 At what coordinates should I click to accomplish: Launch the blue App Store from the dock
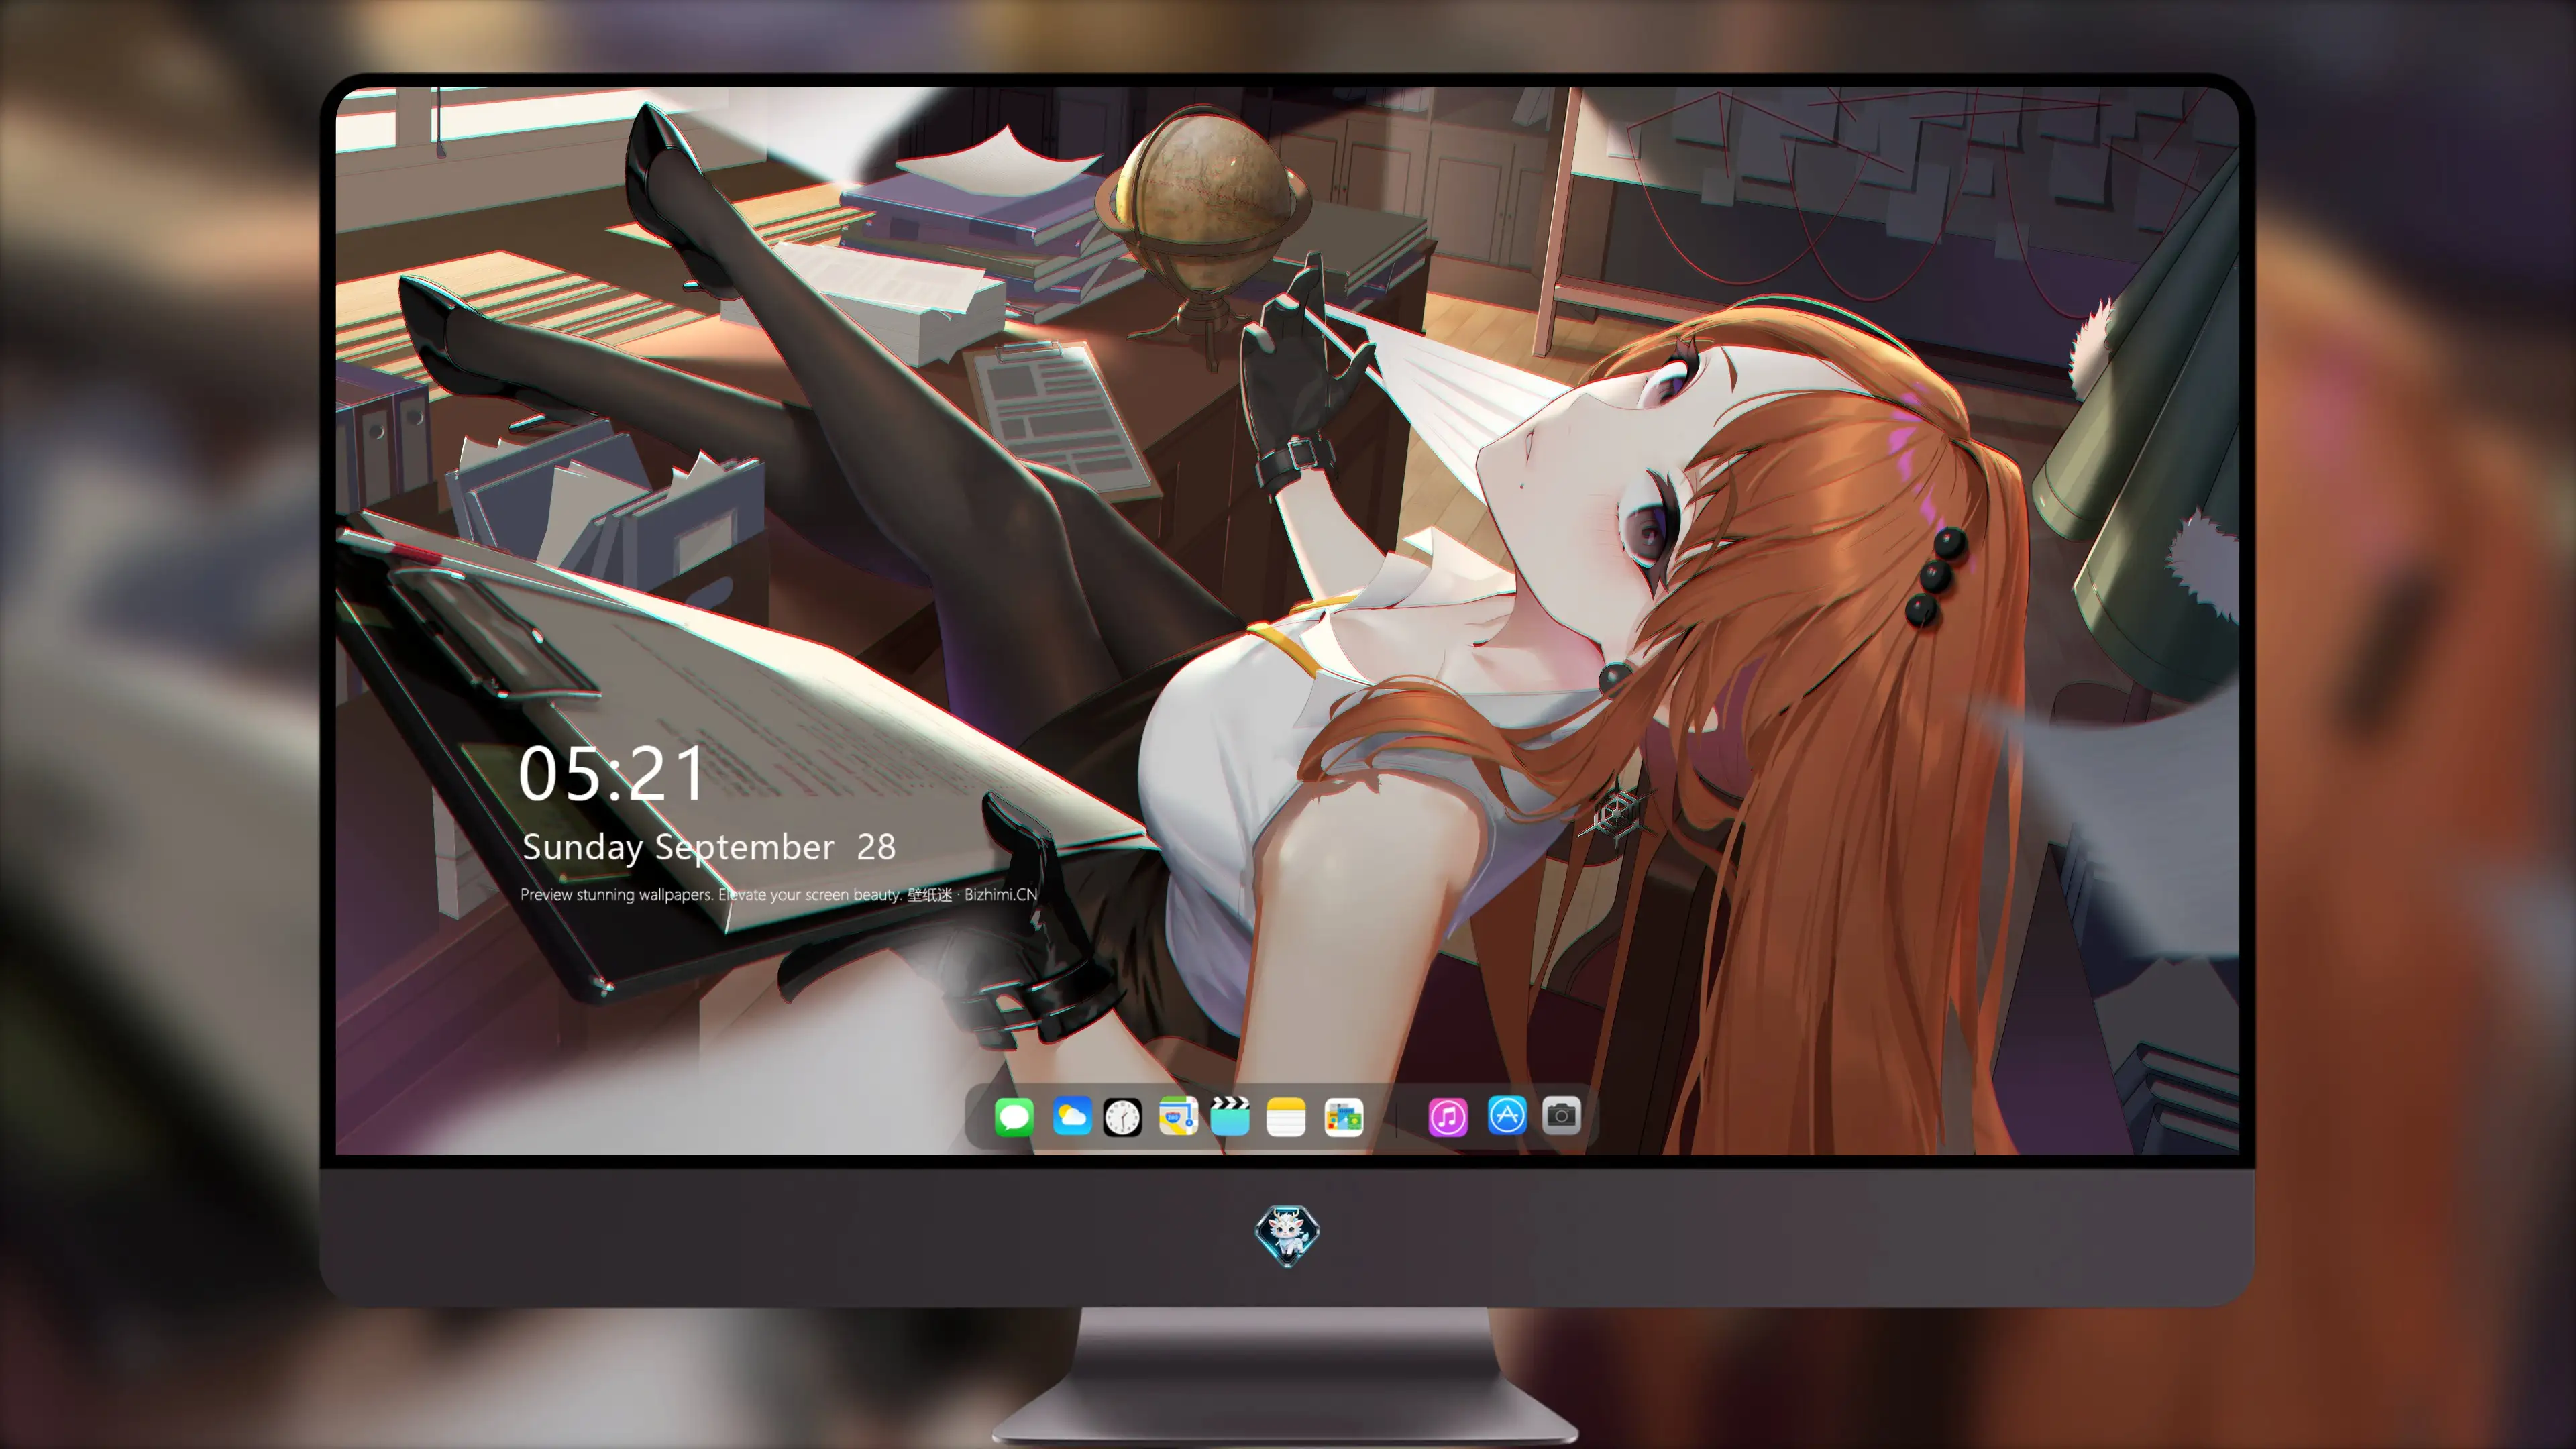pyautogui.click(x=1507, y=1115)
